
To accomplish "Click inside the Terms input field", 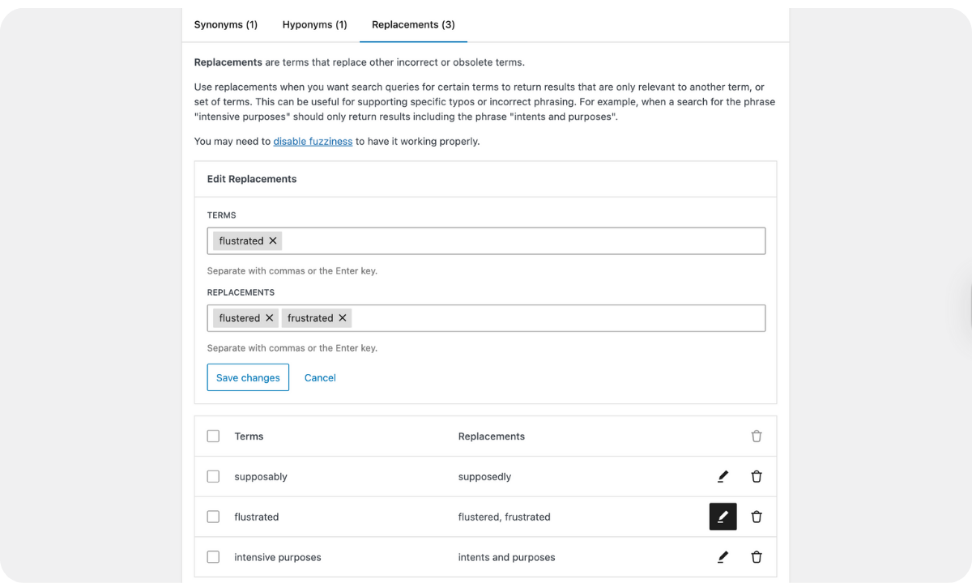I will (x=518, y=240).
